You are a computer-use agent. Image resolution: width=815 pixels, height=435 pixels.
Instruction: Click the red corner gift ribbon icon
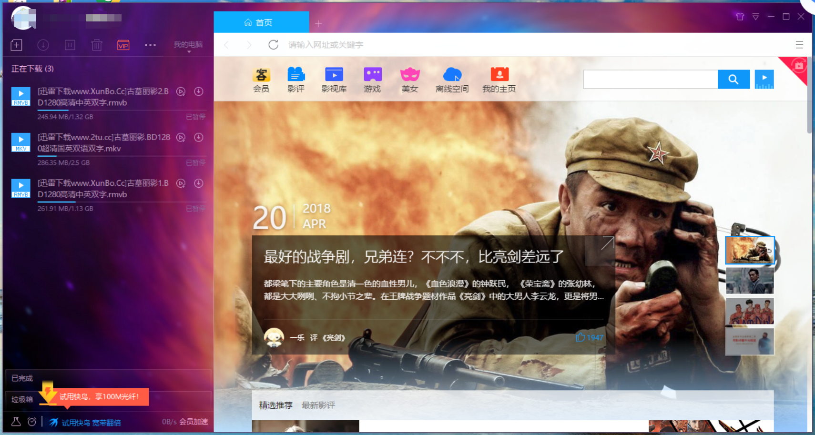(798, 66)
